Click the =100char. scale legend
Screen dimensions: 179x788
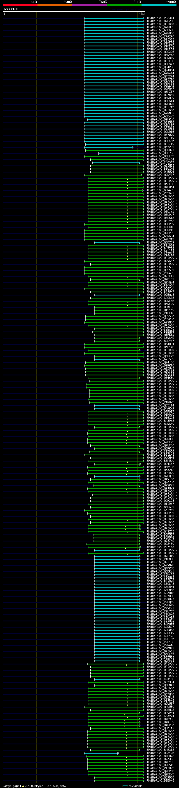[x=133, y=786]
